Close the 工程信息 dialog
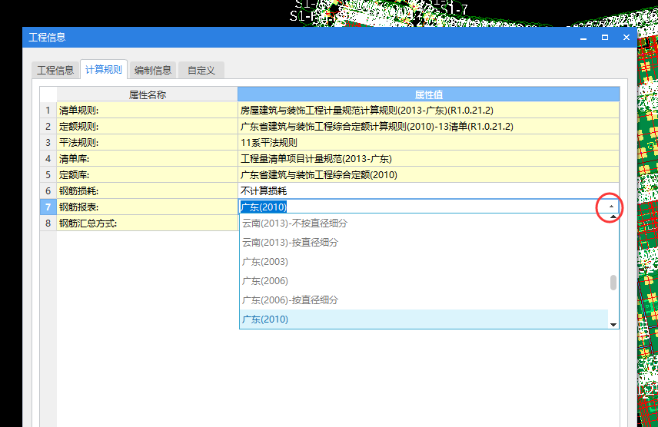 point(626,38)
